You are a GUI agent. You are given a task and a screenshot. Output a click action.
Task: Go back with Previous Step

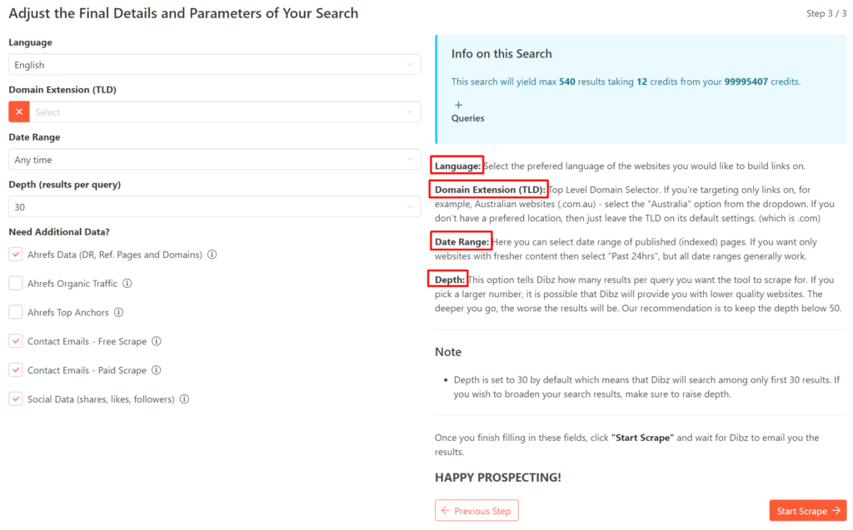476,510
